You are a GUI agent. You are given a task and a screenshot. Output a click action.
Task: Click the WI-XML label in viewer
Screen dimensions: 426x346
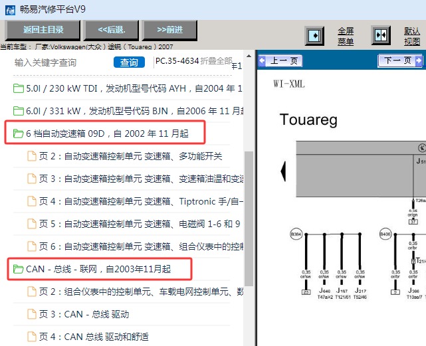(289, 84)
